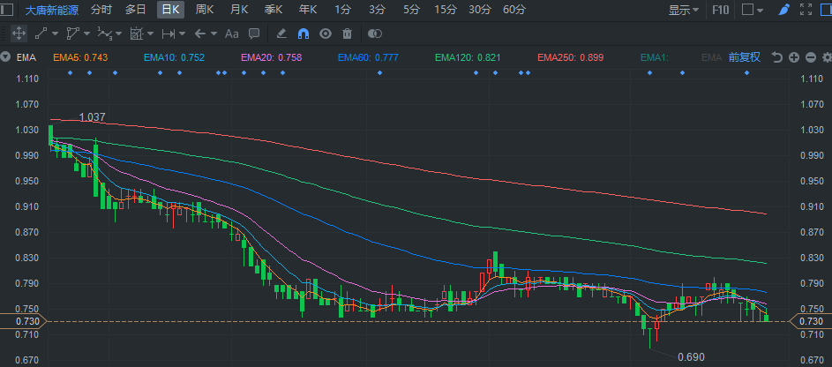Select the 1-3 wave polyline tool

(104, 34)
